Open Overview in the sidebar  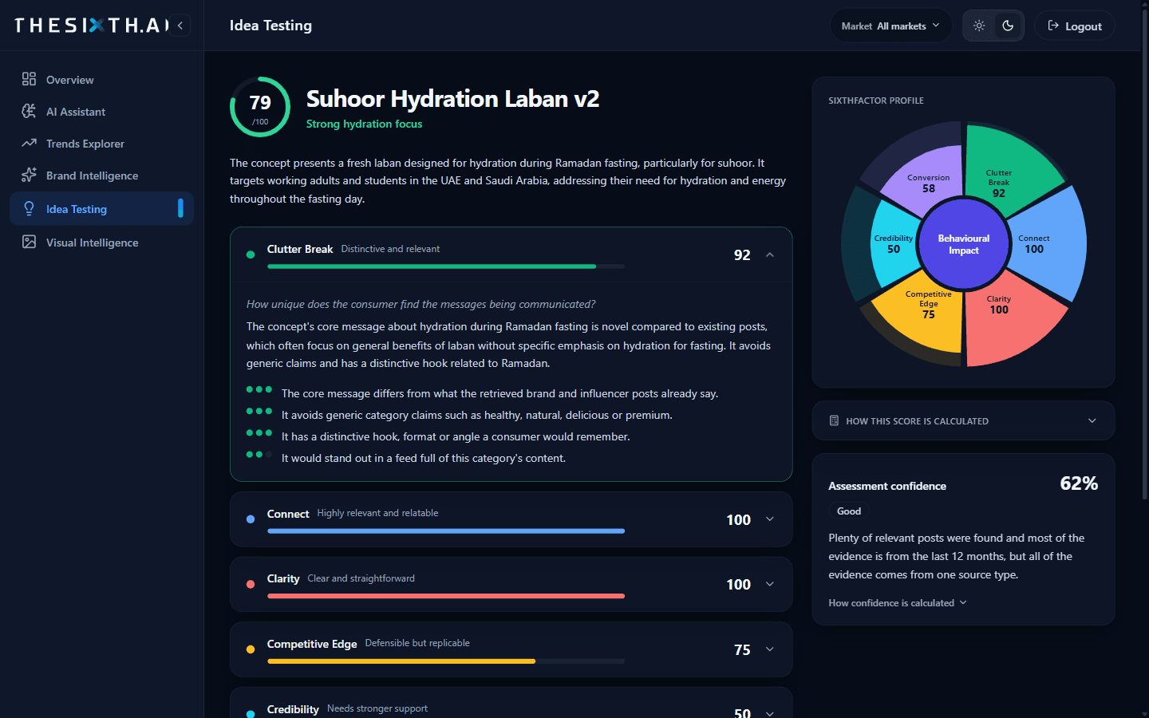click(x=102, y=79)
